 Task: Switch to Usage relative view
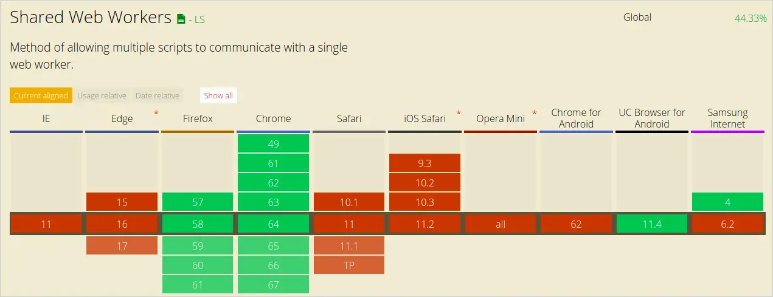pyautogui.click(x=102, y=95)
